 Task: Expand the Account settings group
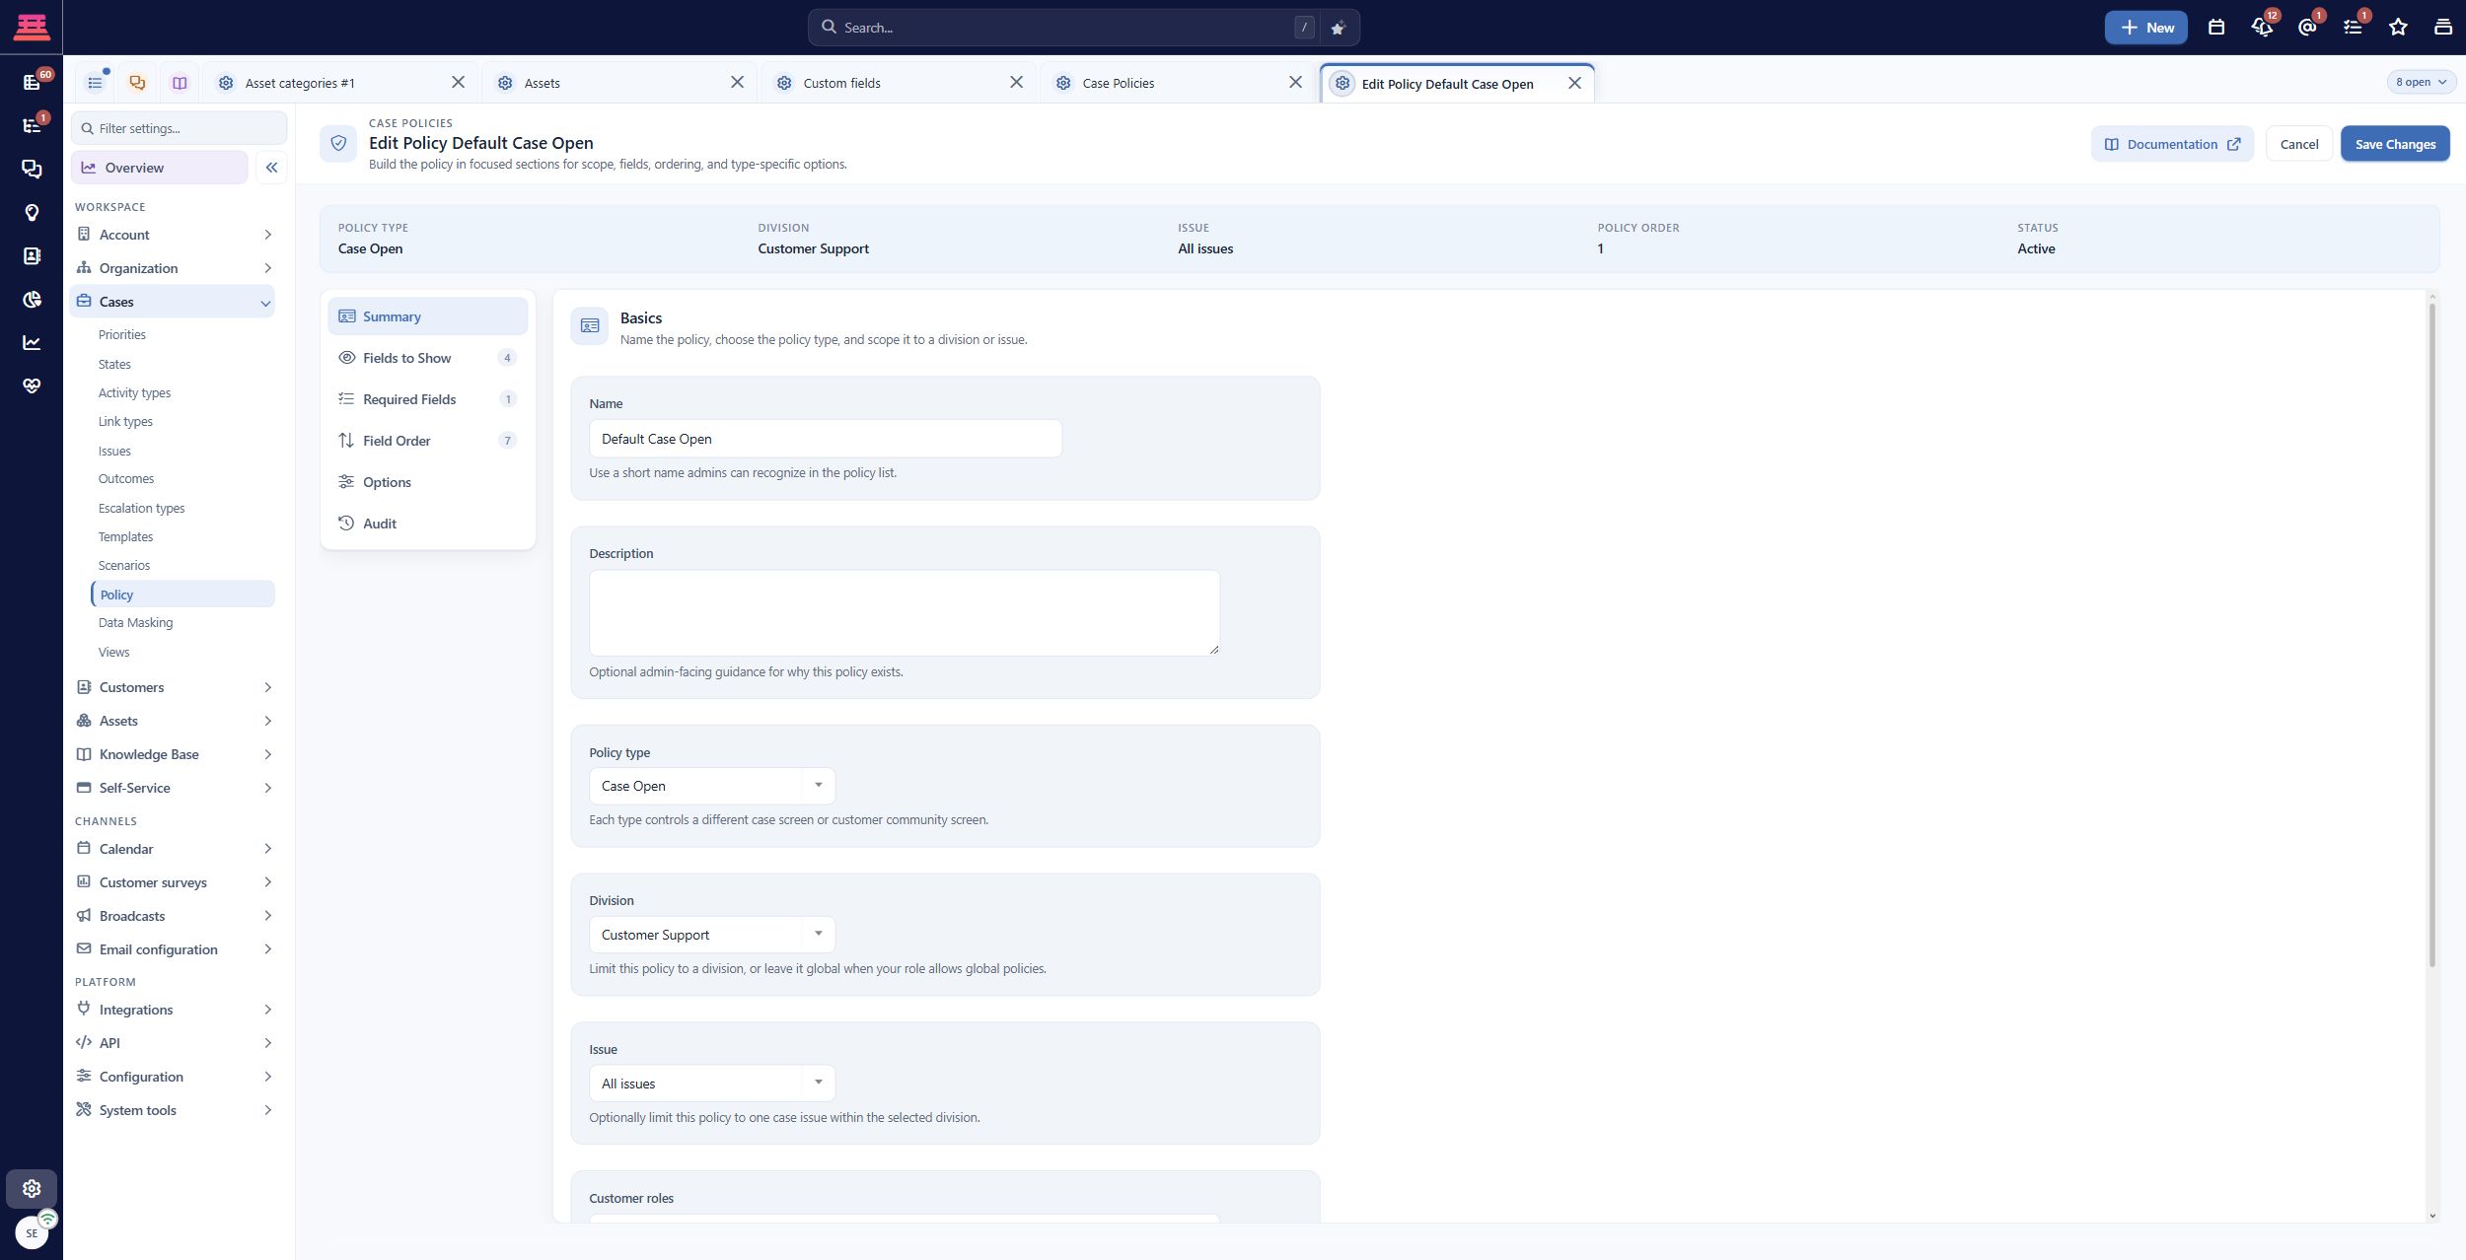(x=173, y=235)
